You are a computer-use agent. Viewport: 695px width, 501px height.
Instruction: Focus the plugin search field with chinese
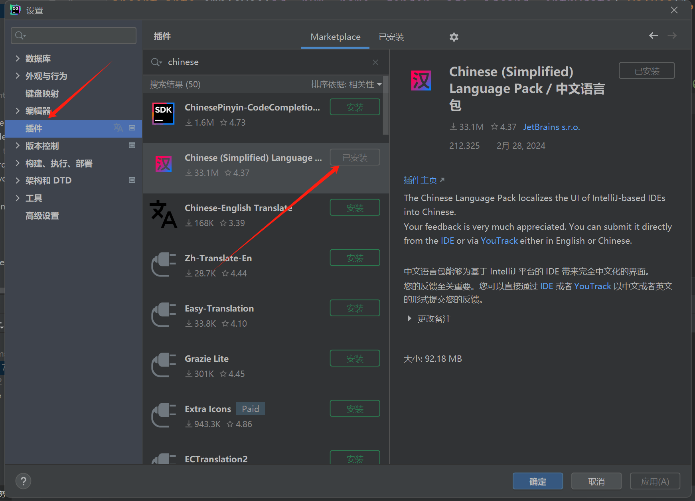click(x=265, y=62)
